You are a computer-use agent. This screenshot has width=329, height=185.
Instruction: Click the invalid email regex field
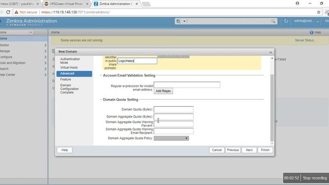[x=187, y=85]
